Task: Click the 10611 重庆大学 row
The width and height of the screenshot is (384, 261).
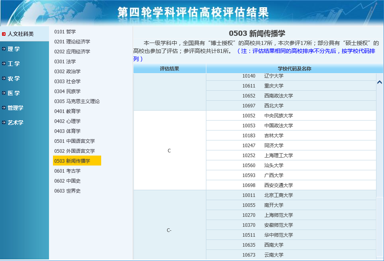Action: coord(291,86)
